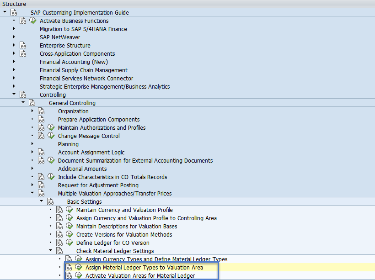Collapse the Controlling node
Image resolution: width=375 pixels, height=280 pixels.
click(14, 94)
